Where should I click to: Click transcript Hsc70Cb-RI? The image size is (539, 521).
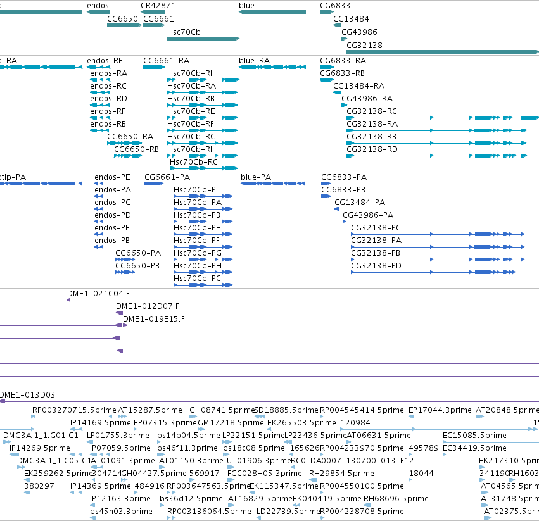[x=189, y=73]
